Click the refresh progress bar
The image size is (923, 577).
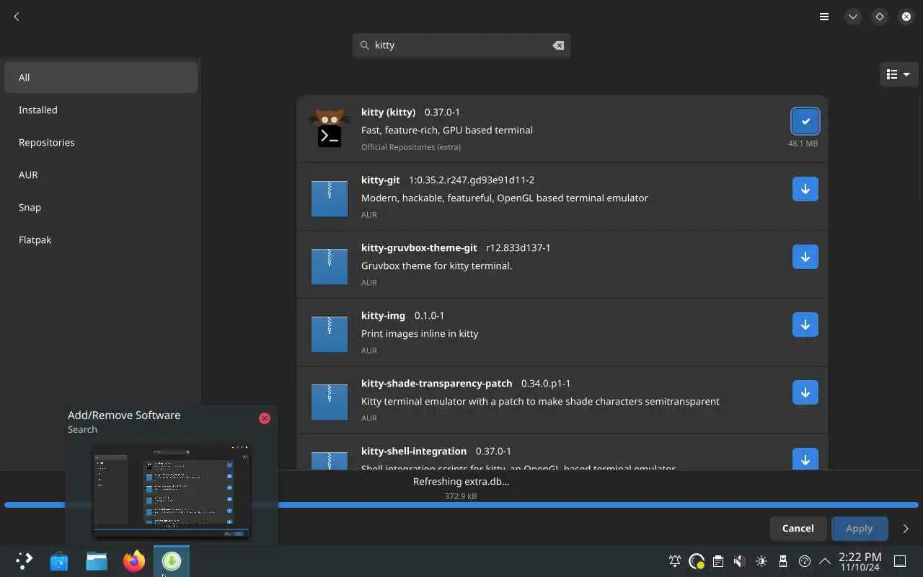[x=461, y=505]
